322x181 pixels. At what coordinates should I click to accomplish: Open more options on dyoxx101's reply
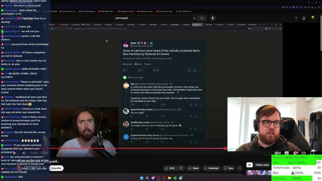200,116
